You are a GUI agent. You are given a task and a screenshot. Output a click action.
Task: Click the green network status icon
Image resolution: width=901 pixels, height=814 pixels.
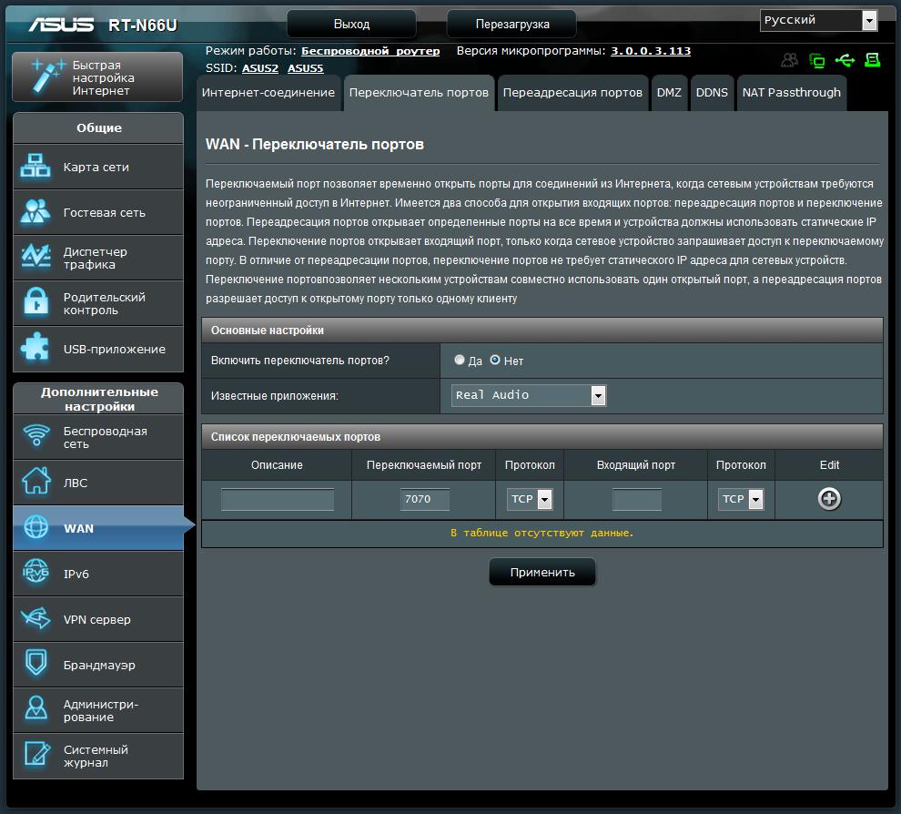pos(816,60)
